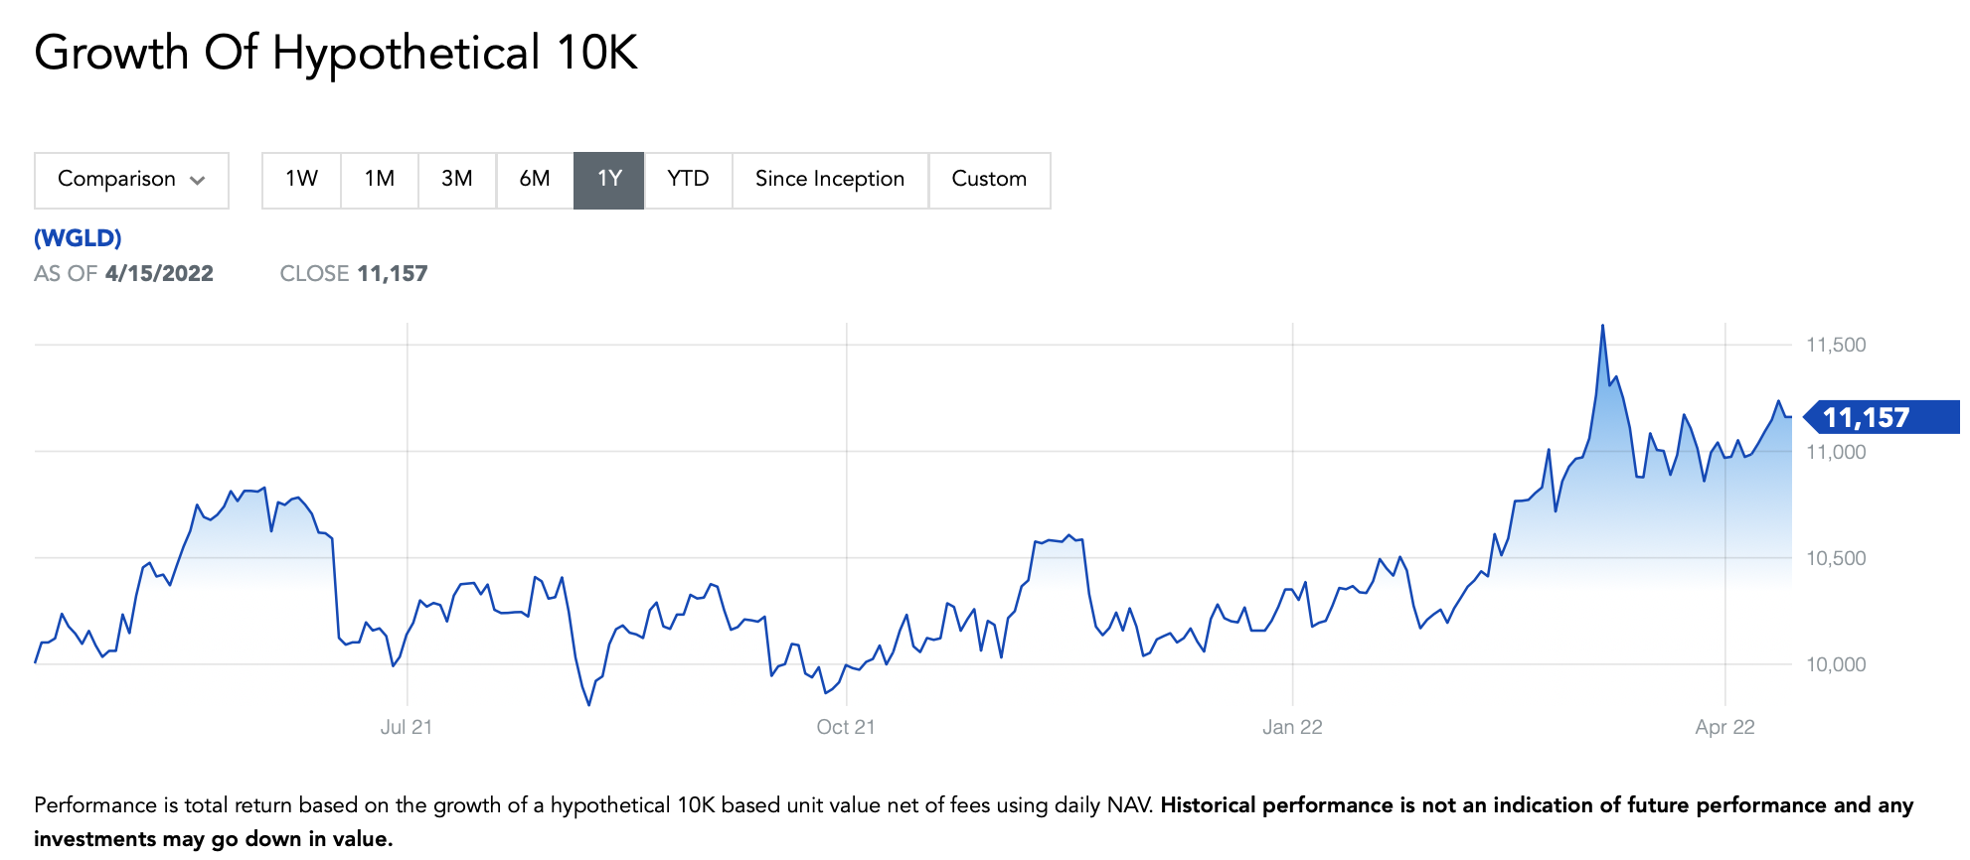The height and width of the screenshot is (860, 1970).
Task: Click the Oct 21 axis label
Action: pyautogui.click(x=845, y=727)
